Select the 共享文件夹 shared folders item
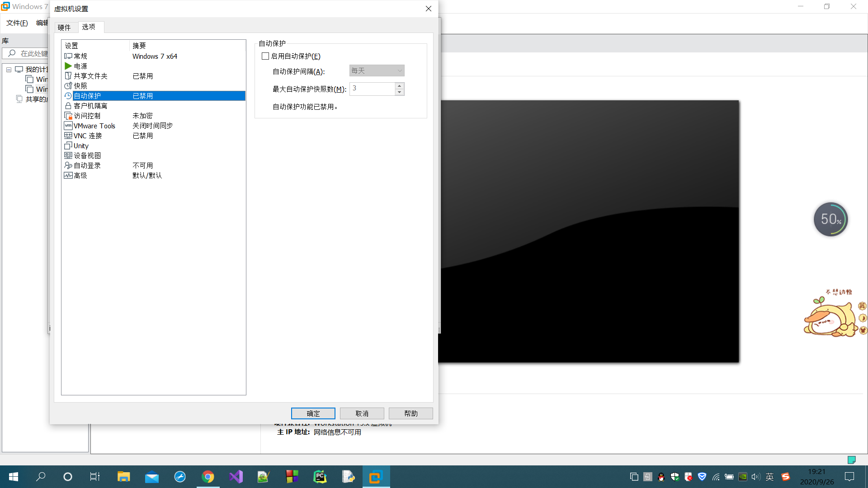The width and height of the screenshot is (868, 488). tap(90, 76)
